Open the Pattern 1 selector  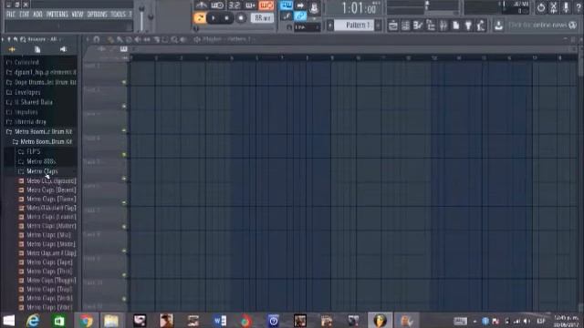point(354,26)
